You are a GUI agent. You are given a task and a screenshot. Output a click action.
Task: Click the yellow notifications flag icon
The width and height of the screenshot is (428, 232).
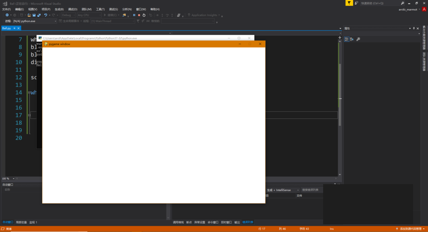tap(349, 3)
